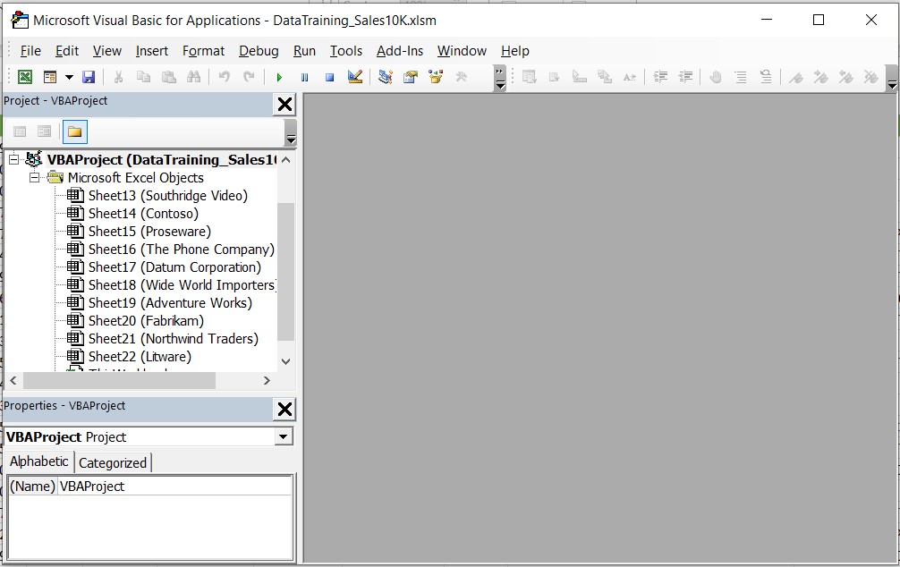Click the Uncomment Block icon
The height and width of the screenshot is (567, 900).
coord(766,77)
